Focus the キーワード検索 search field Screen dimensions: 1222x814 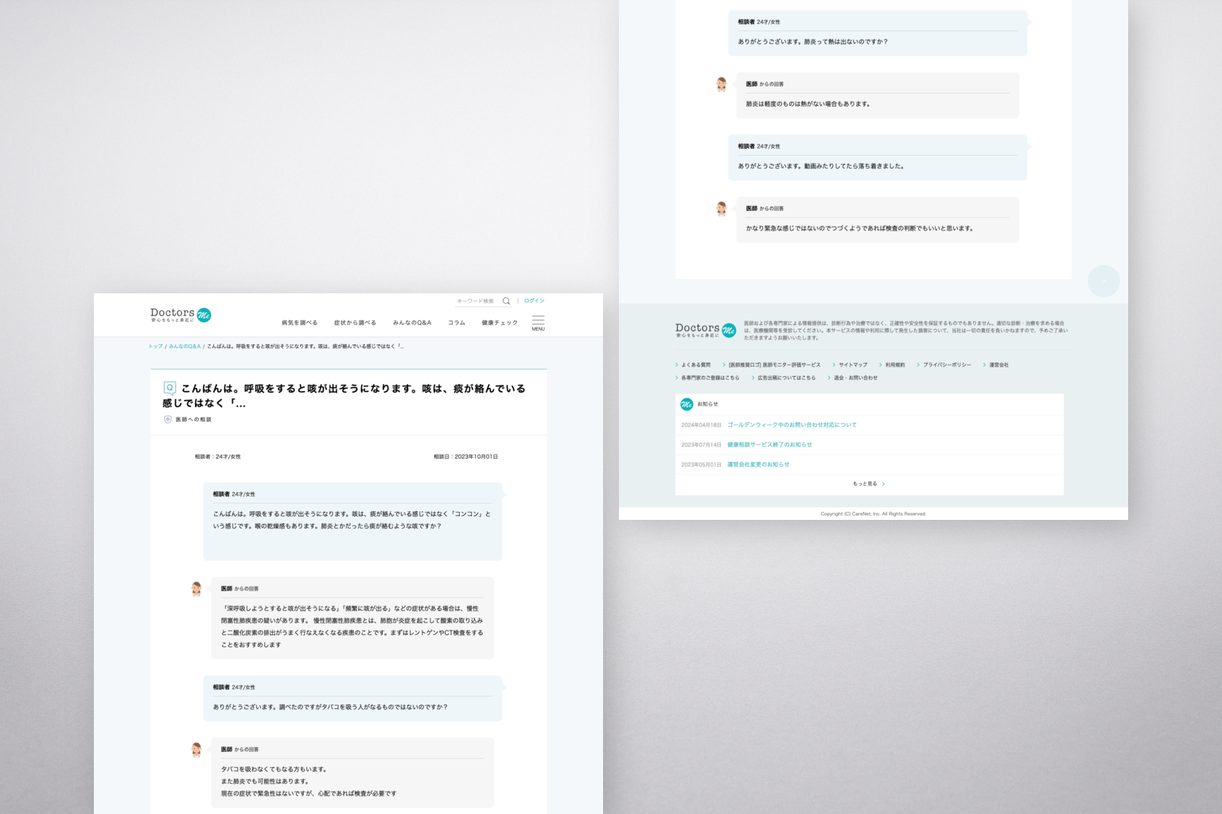coord(477,301)
